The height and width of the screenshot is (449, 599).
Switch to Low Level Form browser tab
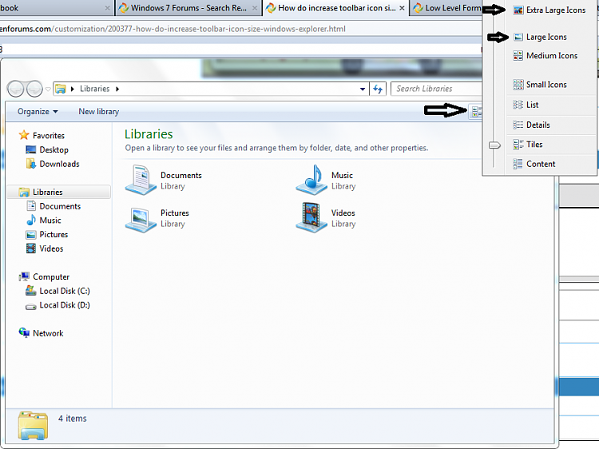tap(446, 8)
